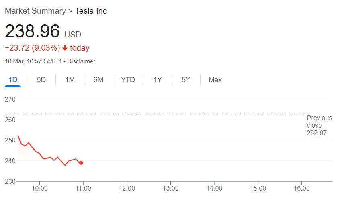This screenshot has height=201, width=346.
Task: Click the Tesla Inc title text
Action: [91, 11]
